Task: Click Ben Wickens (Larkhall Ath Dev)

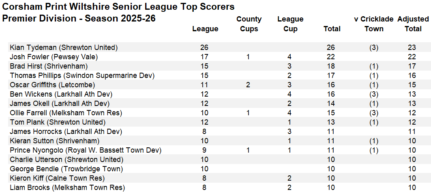Action: [60, 94]
